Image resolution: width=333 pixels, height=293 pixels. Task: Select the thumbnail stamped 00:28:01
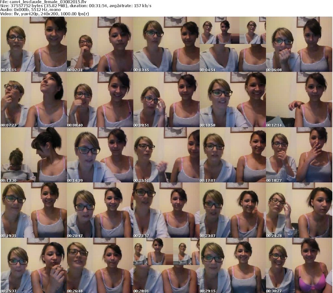click(166, 265)
